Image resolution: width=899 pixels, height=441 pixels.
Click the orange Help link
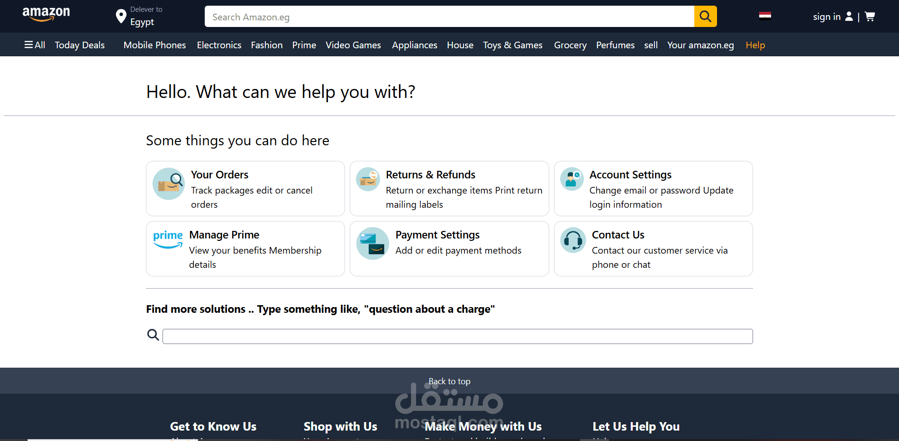tap(755, 45)
